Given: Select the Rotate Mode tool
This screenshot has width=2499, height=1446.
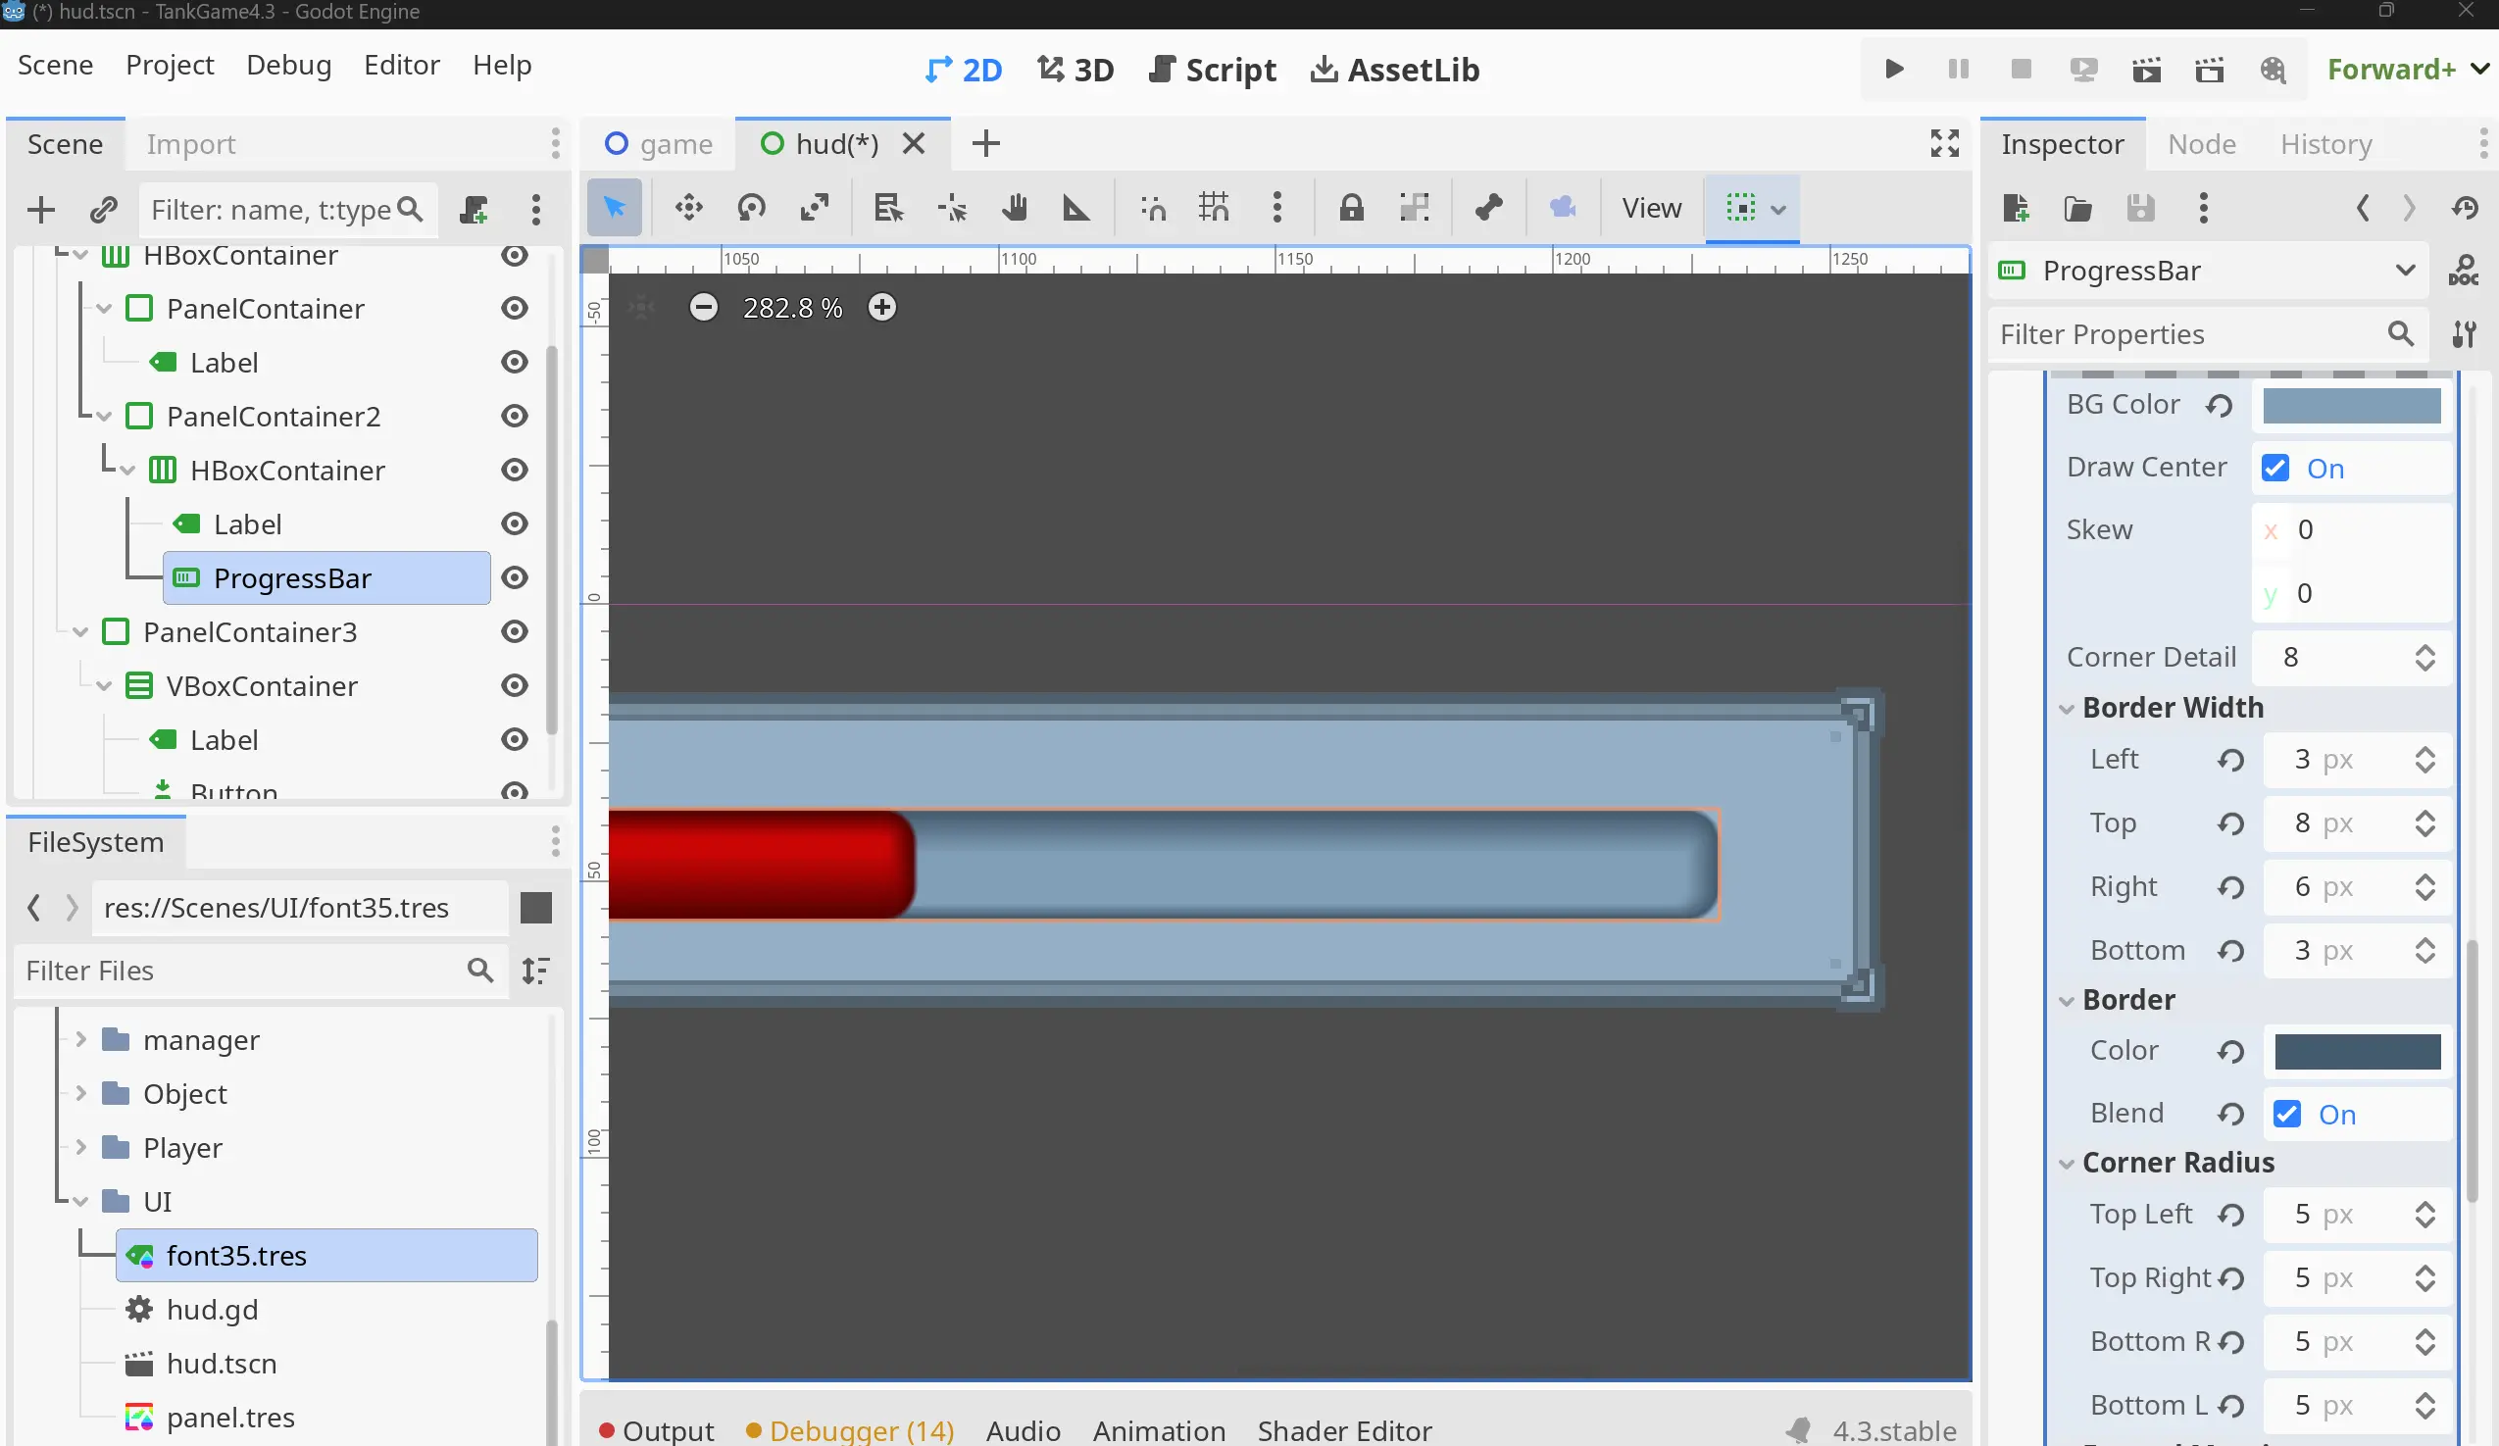Looking at the screenshot, I should pos(752,208).
